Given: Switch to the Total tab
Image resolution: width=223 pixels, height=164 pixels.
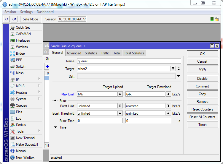Looking at the screenshot, I should (117, 53).
